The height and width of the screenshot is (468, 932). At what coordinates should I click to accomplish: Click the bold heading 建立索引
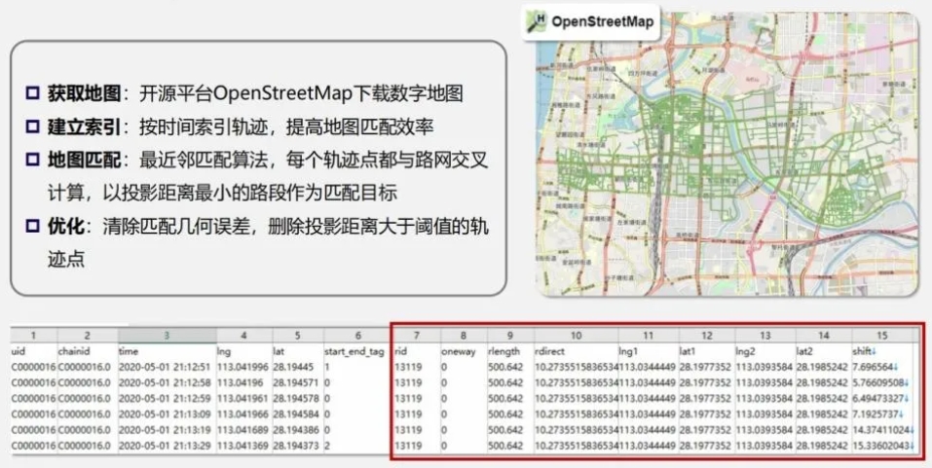pyautogui.click(x=84, y=126)
